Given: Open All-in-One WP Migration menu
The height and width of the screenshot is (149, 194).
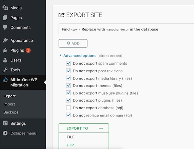Looking at the screenshot, I should (24, 82).
